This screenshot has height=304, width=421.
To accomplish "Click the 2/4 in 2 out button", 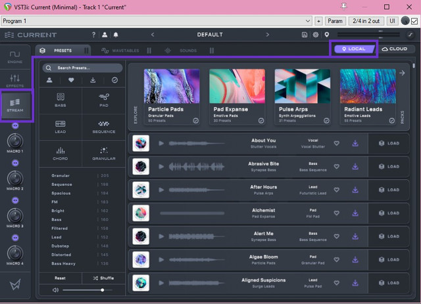I will (366, 21).
